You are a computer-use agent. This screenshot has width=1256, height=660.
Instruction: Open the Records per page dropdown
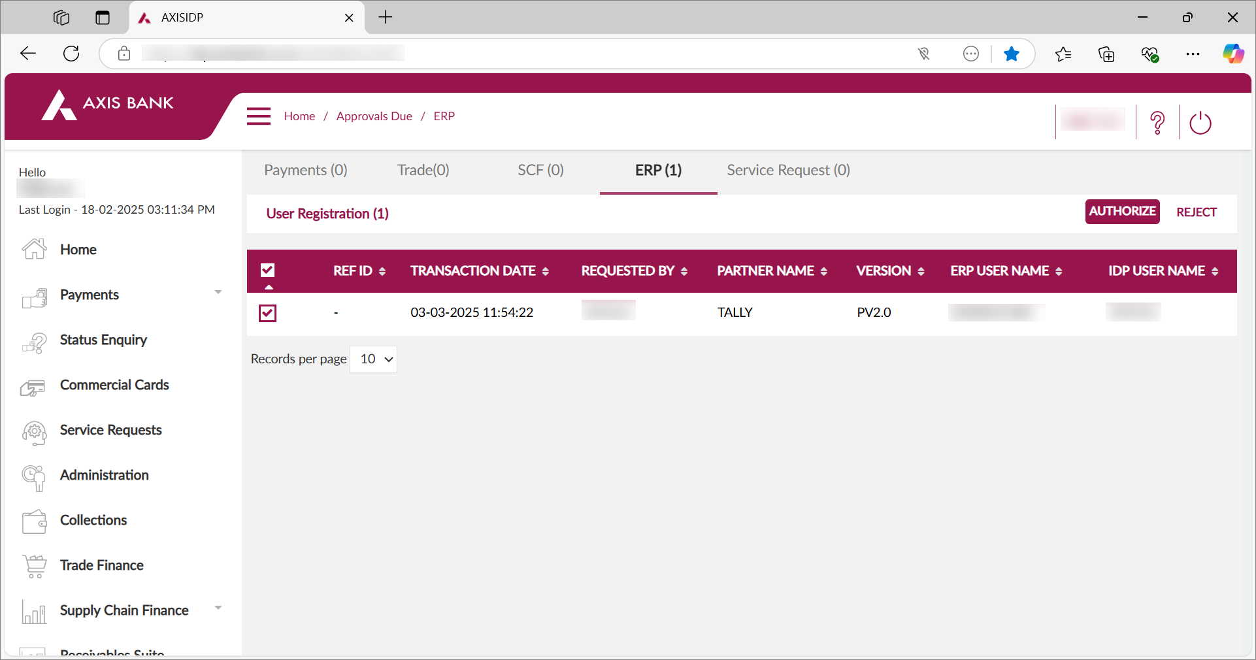pos(374,359)
